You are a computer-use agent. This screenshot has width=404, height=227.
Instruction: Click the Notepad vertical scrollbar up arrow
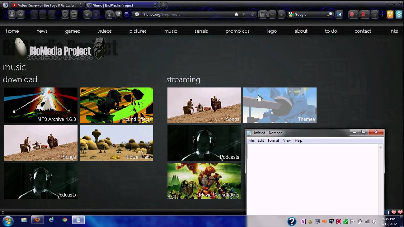click(381, 147)
